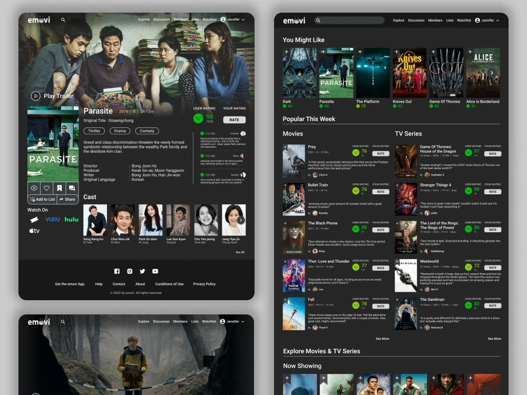Open the Alice in Borderland poster
Viewport: 527px width, 395px height.
483,73
